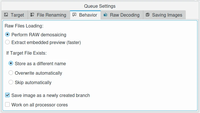Click the Saving Images floppy-disk icon
Screen dimensions: 200x113
coord(148,15)
